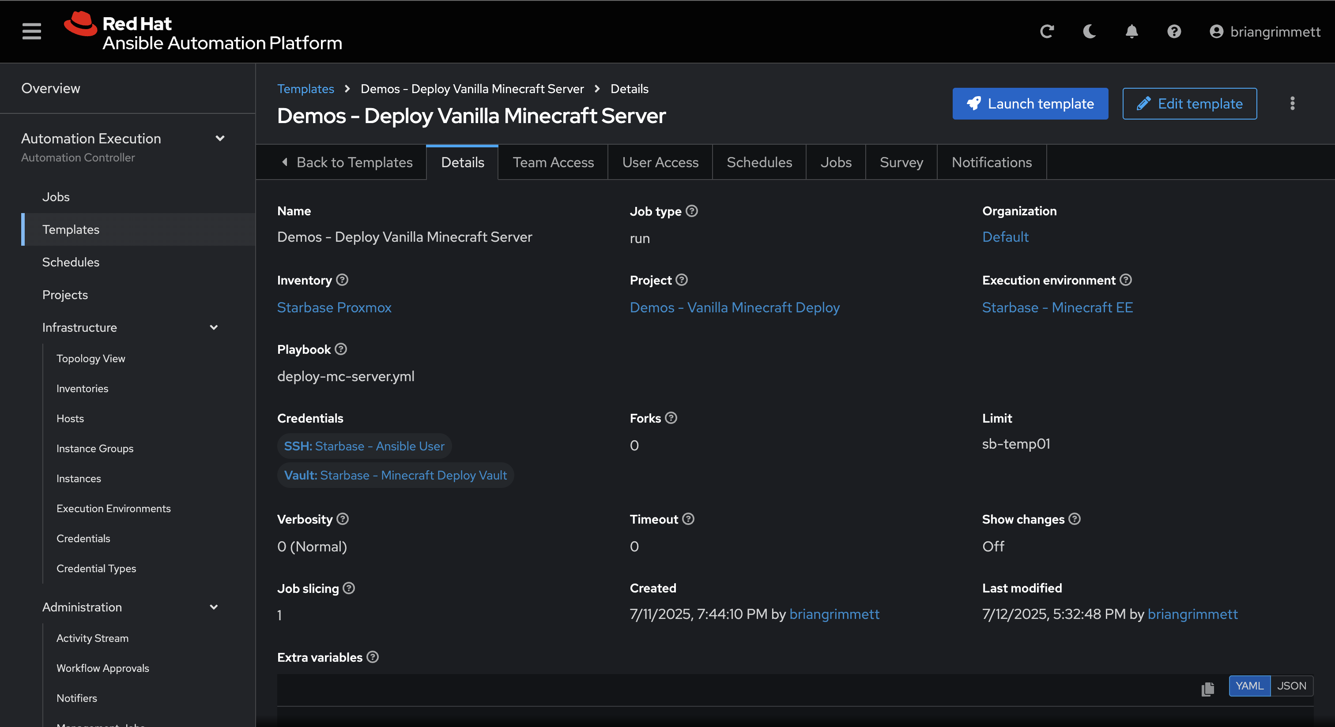Click the Red Hat logo
This screenshot has height=727, width=1335.
coord(203,32)
